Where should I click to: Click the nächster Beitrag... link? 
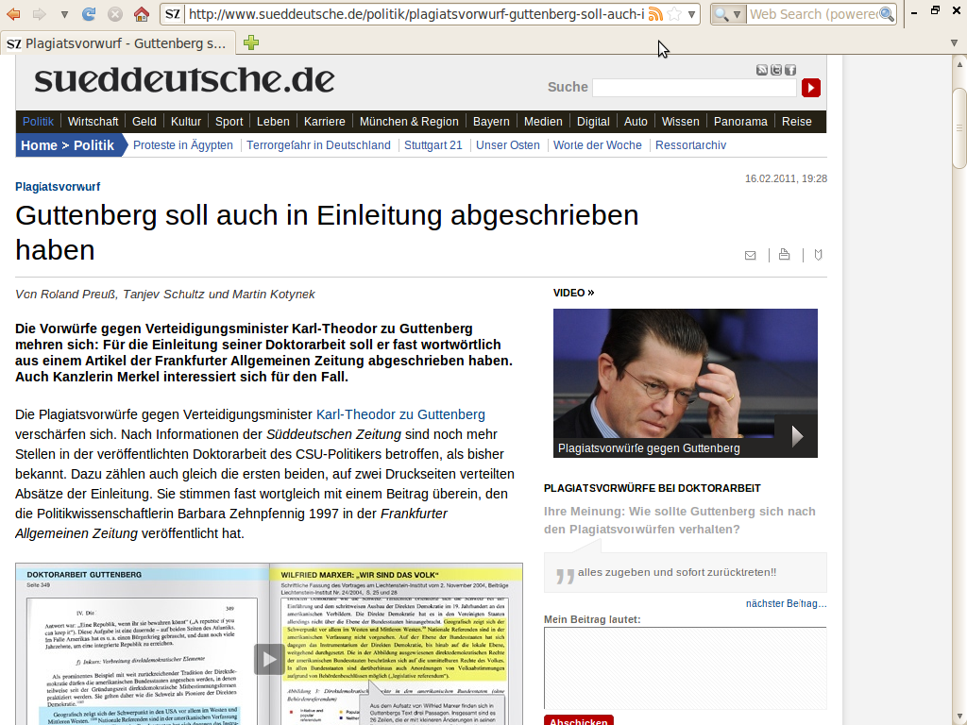787,603
